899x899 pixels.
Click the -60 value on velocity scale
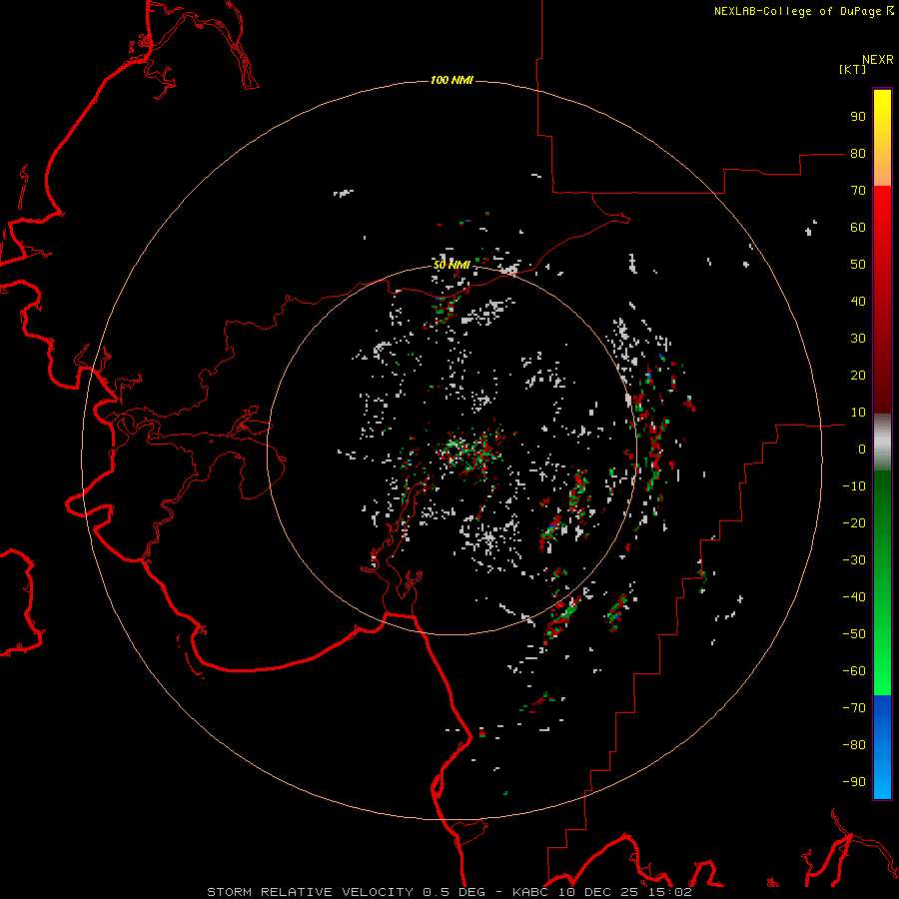[854, 671]
